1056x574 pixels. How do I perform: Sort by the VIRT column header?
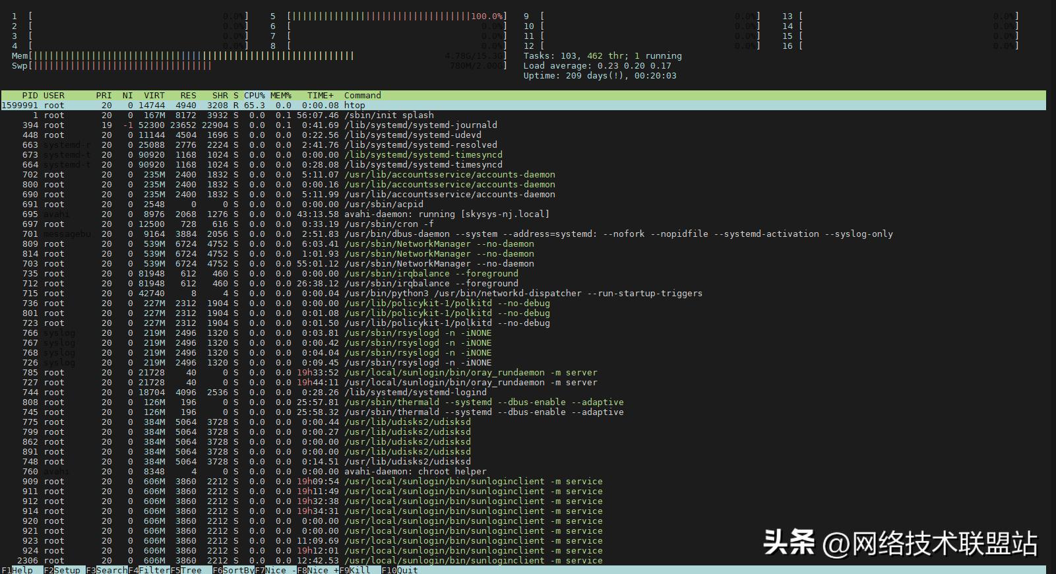pyautogui.click(x=154, y=96)
